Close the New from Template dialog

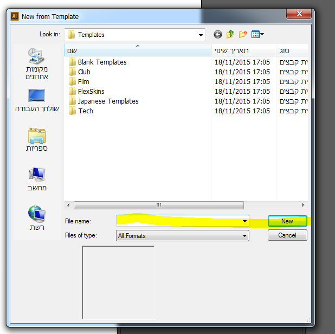pyautogui.click(x=299, y=14)
